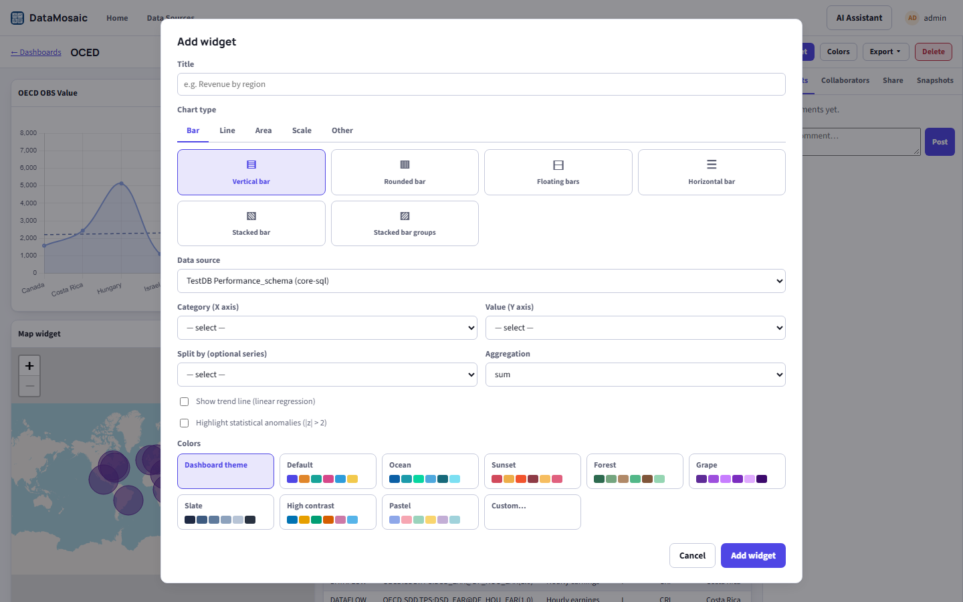Open the Category (X axis) dropdown
Viewport: 963px width, 602px height.
click(x=327, y=328)
